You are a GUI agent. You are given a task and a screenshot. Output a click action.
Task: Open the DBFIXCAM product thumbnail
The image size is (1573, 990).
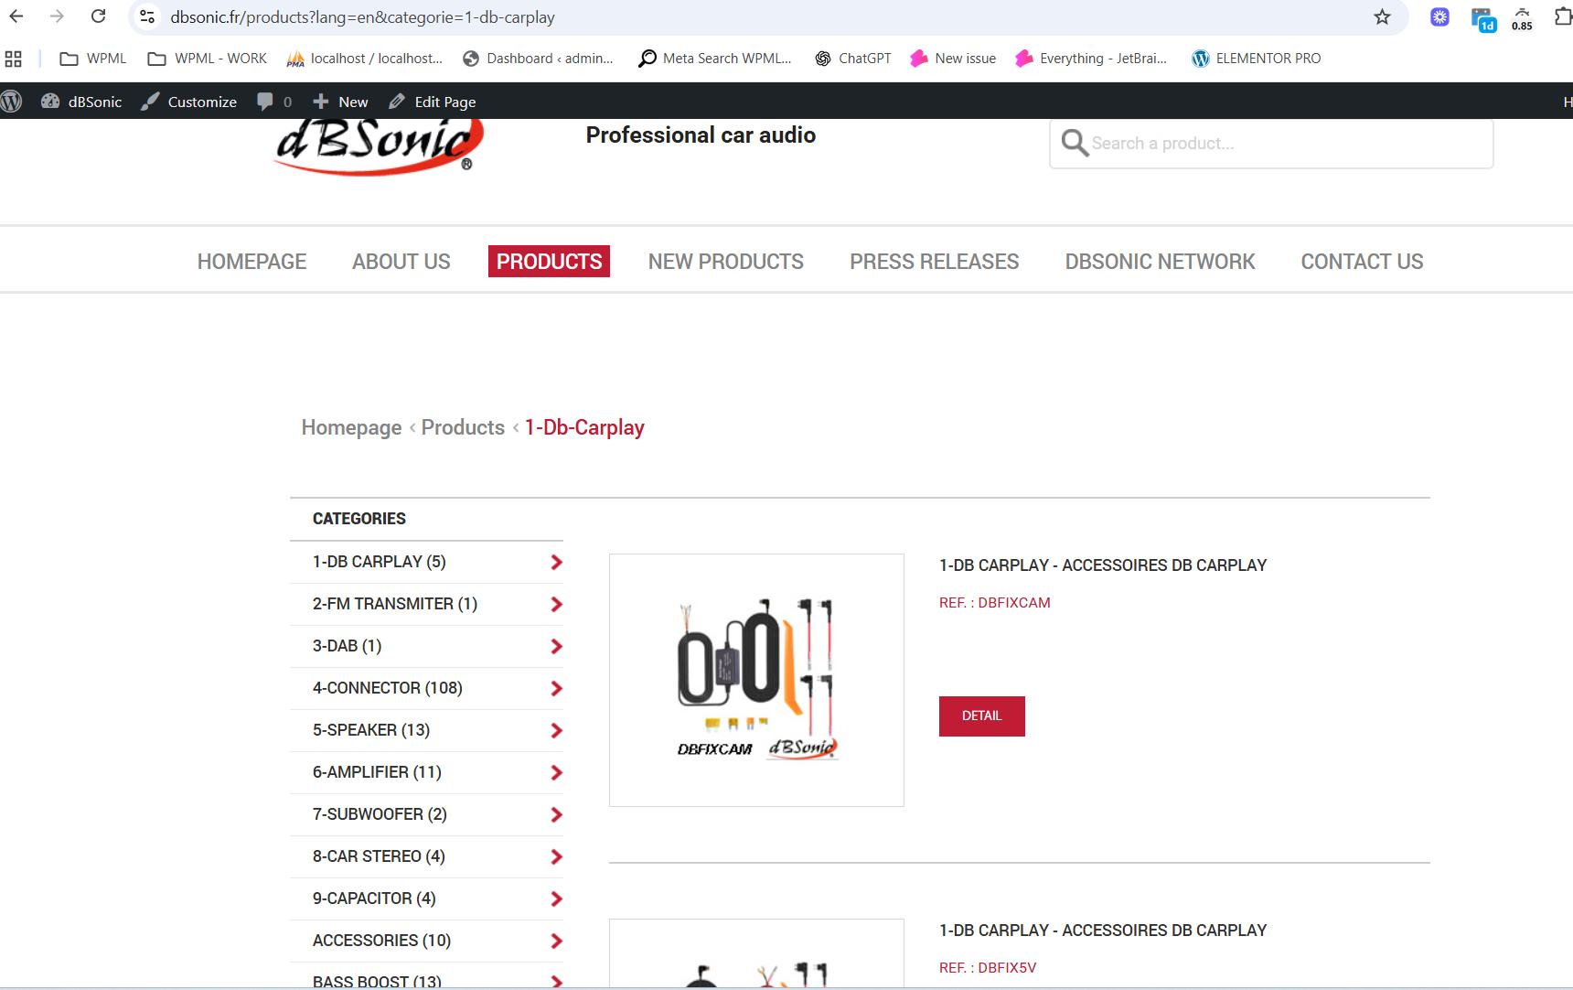coord(756,680)
